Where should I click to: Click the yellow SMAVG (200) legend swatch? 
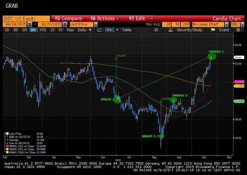7,152
